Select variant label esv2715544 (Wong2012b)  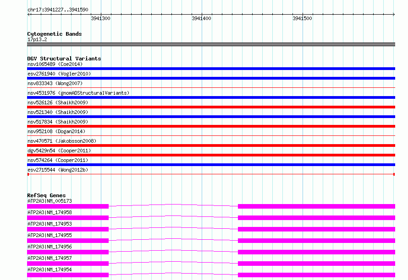tap(58, 170)
